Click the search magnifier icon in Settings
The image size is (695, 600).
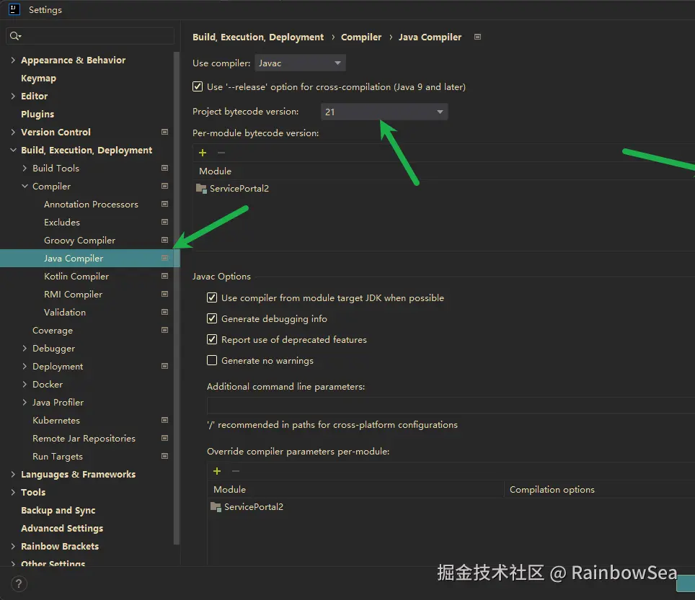click(15, 36)
